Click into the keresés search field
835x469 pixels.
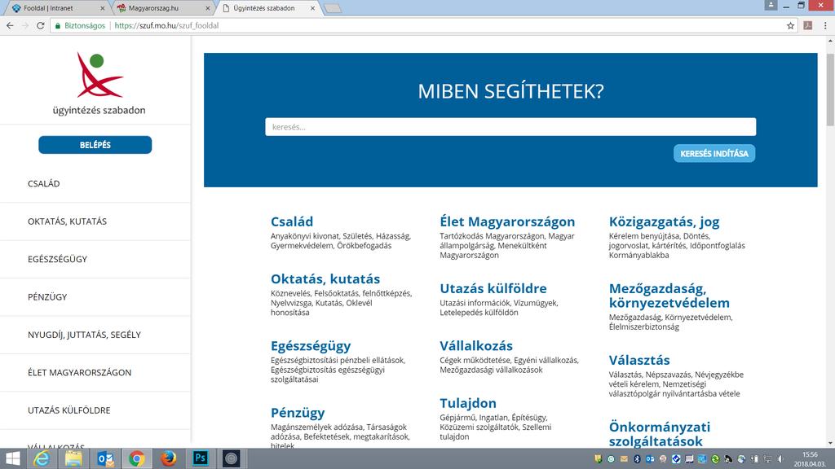pyautogui.click(x=510, y=127)
